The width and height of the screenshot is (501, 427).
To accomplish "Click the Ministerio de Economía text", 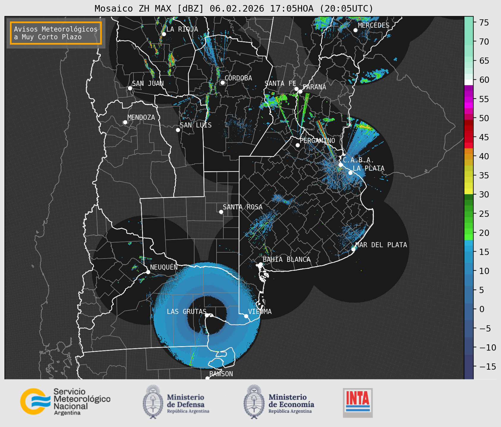I will 291,403.
